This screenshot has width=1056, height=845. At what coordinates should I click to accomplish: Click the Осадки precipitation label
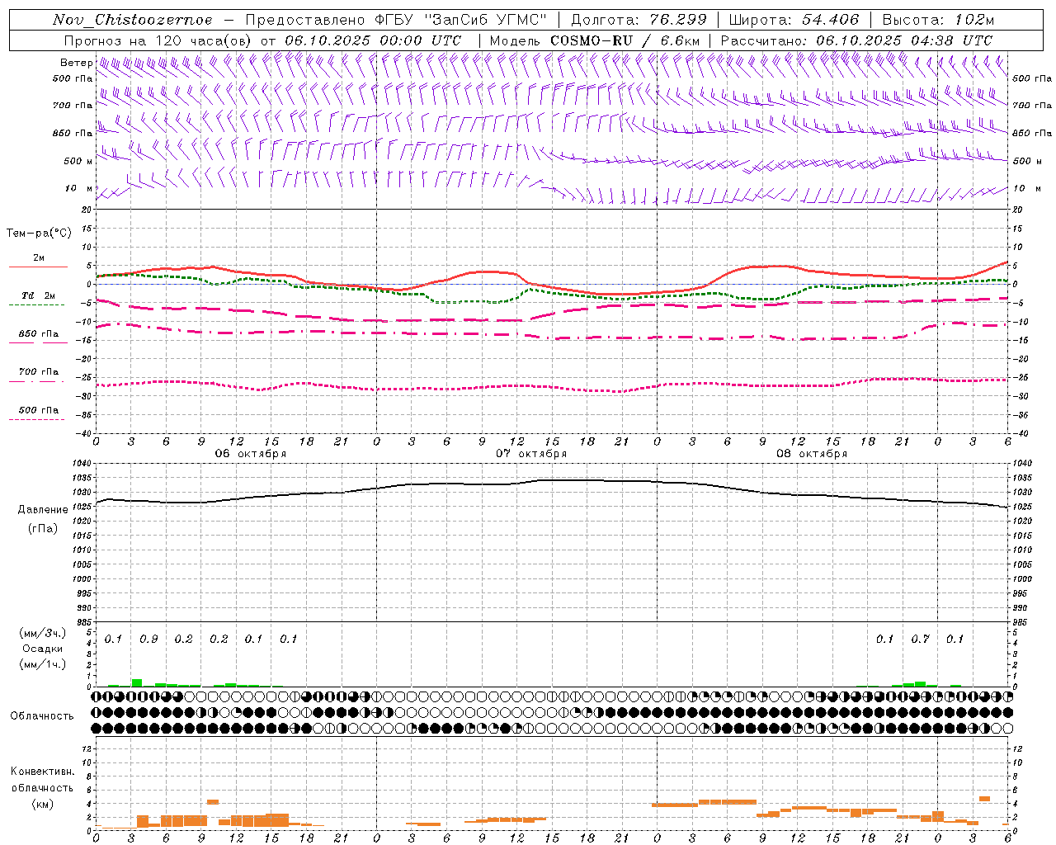(x=42, y=649)
